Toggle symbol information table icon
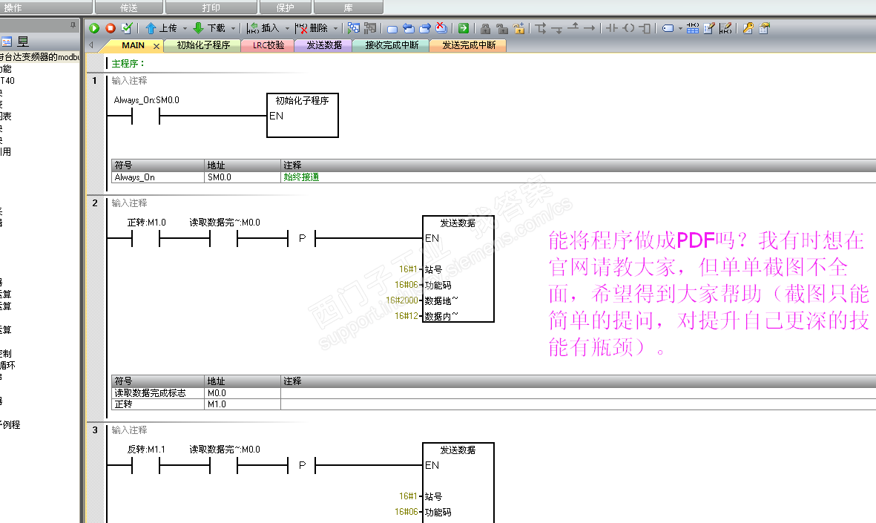The height and width of the screenshot is (523, 876). pyautogui.click(x=693, y=28)
